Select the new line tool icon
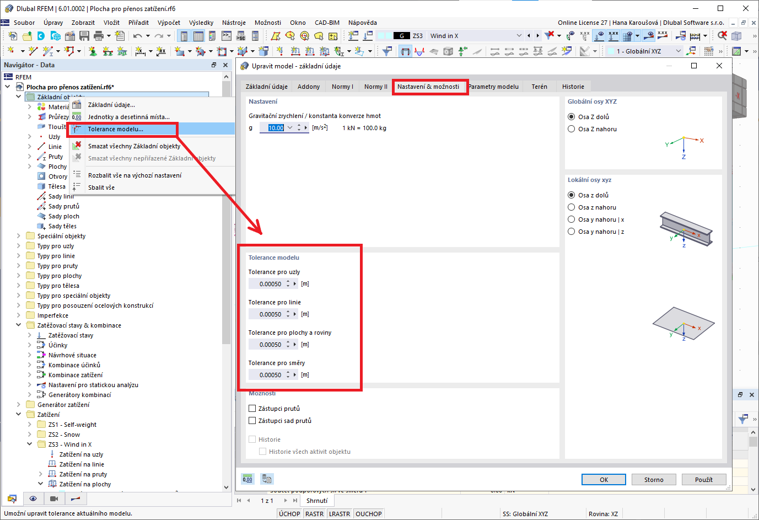Image resolution: width=759 pixels, height=520 pixels. [33, 51]
